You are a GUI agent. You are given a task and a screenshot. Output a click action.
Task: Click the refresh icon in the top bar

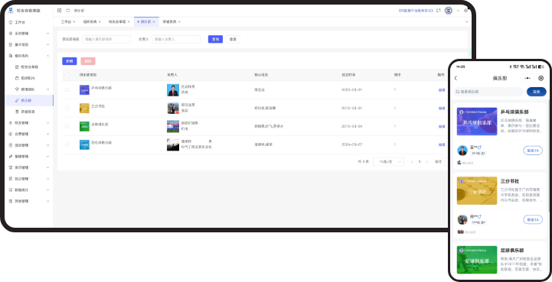point(68,11)
